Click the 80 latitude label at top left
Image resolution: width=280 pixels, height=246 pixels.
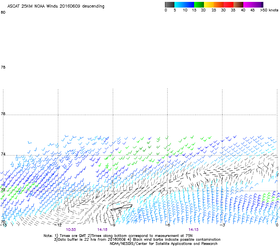coord(3,12)
